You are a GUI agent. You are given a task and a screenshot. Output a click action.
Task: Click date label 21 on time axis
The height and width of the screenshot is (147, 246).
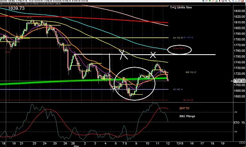click(x=22, y=143)
